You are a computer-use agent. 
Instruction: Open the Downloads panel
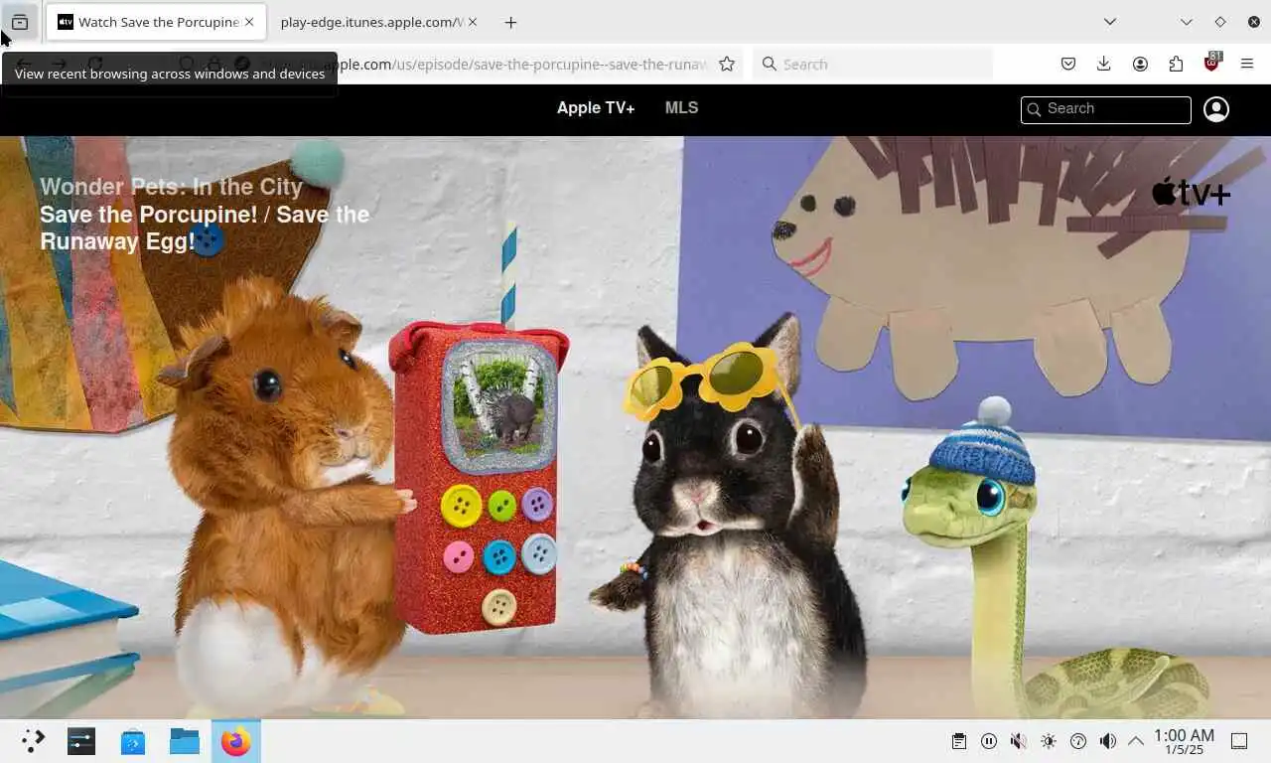coord(1104,64)
